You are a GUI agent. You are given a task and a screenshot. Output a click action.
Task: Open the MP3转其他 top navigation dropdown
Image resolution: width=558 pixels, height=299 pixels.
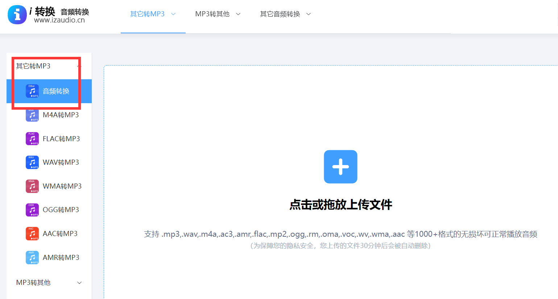pyautogui.click(x=218, y=14)
